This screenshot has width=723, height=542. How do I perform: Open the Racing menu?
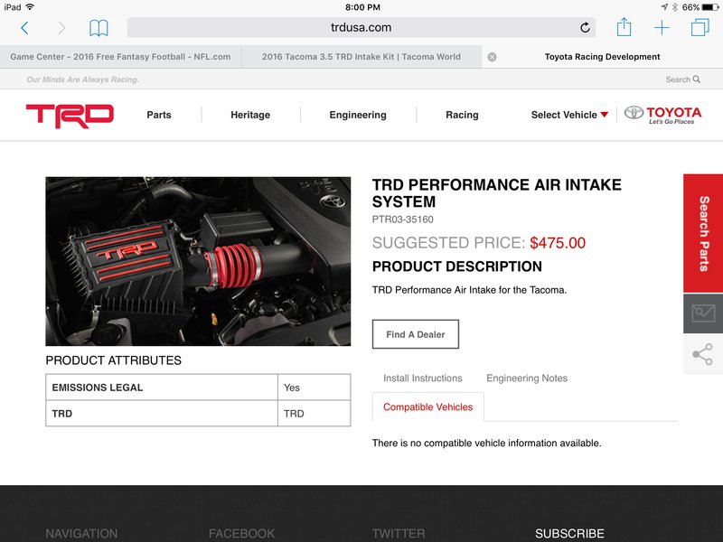click(x=462, y=115)
